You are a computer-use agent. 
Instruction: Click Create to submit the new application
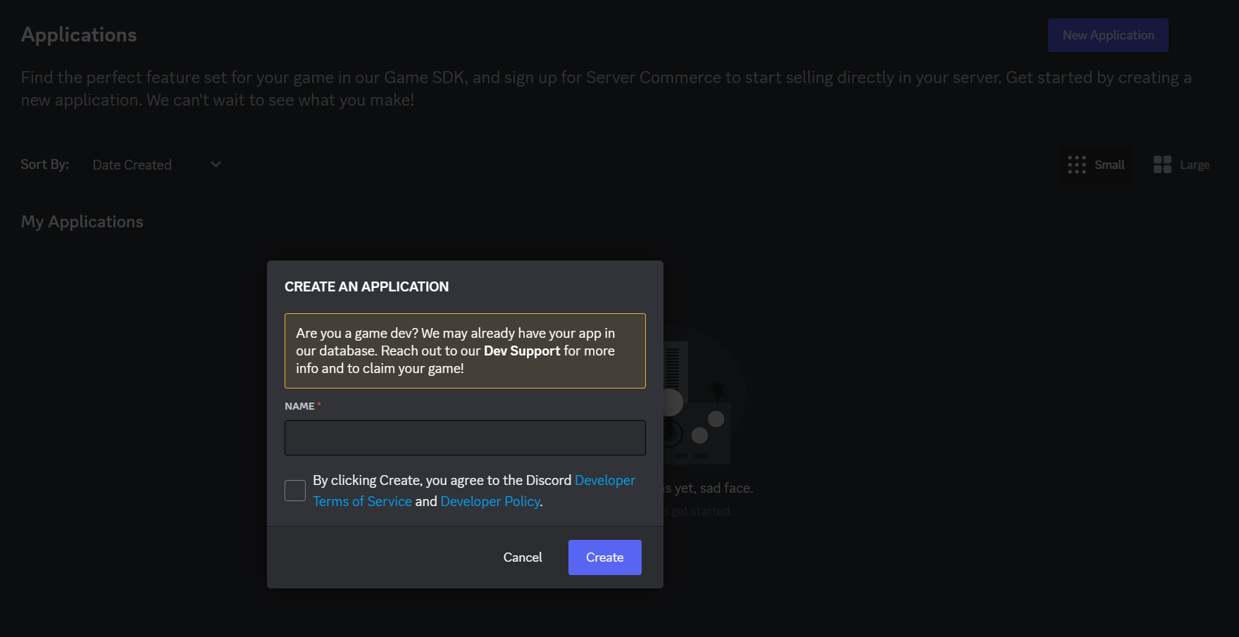tap(604, 557)
